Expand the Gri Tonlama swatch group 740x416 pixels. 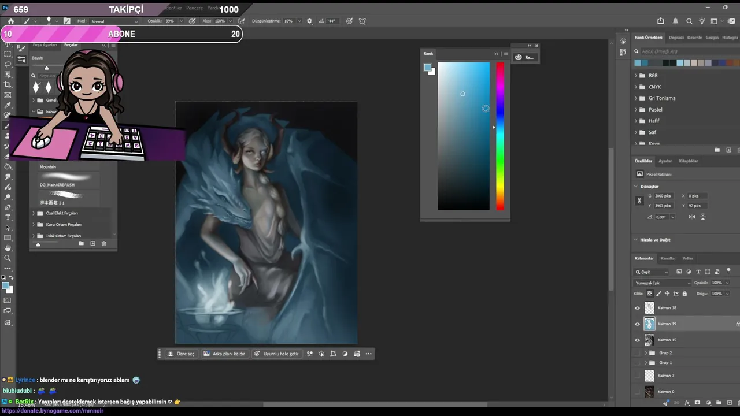tap(636, 98)
